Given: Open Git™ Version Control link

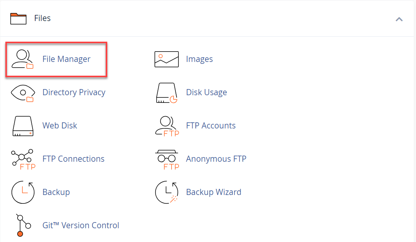Looking at the screenshot, I should (x=81, y=225).
